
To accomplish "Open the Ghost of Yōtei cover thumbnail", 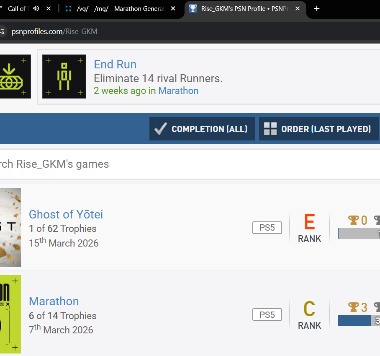I will tap(10, 227).
